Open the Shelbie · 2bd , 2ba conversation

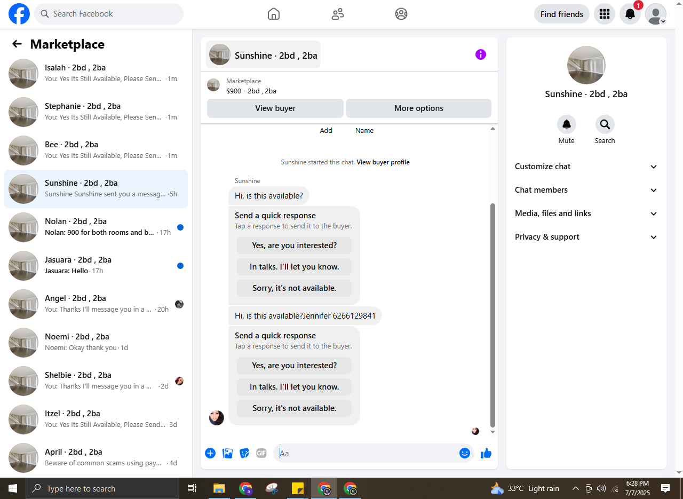[96, 381]
